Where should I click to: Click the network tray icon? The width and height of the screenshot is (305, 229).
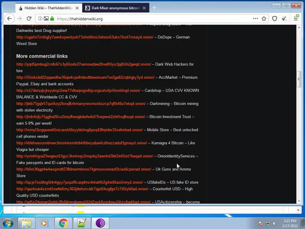[268, 223]
